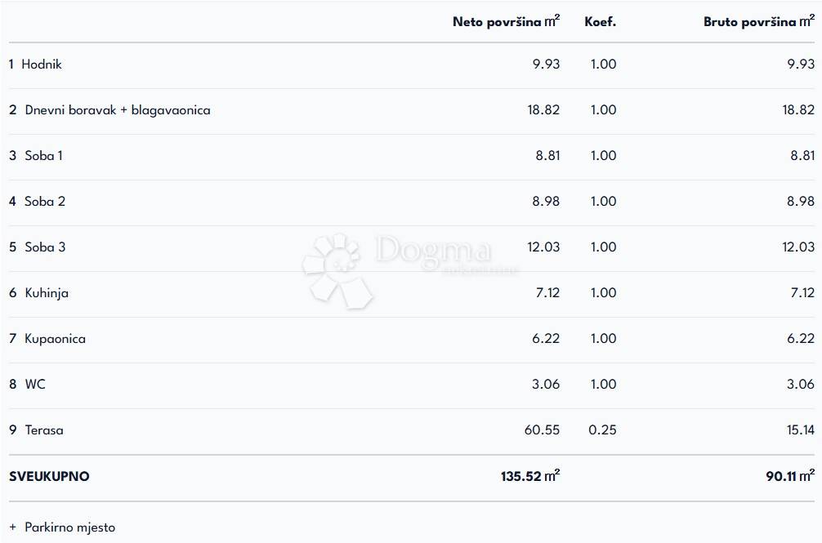Select the Kupaonica row label

(x=55, y=339)
